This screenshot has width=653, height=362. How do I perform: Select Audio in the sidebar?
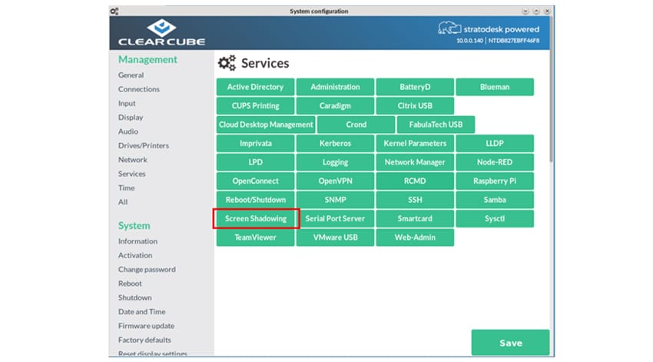click(128, 131)
